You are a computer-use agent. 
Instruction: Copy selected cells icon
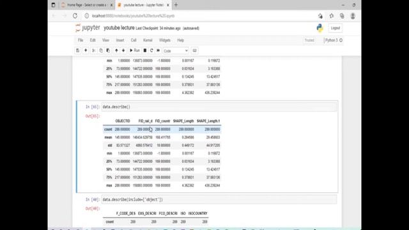[x=101, y=50]
